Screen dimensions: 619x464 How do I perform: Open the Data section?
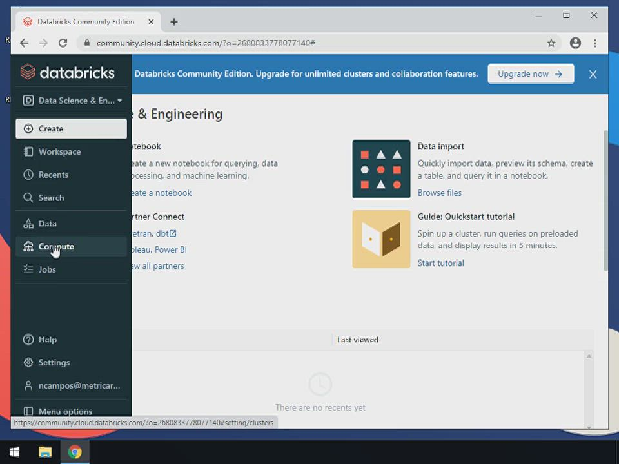72,224
